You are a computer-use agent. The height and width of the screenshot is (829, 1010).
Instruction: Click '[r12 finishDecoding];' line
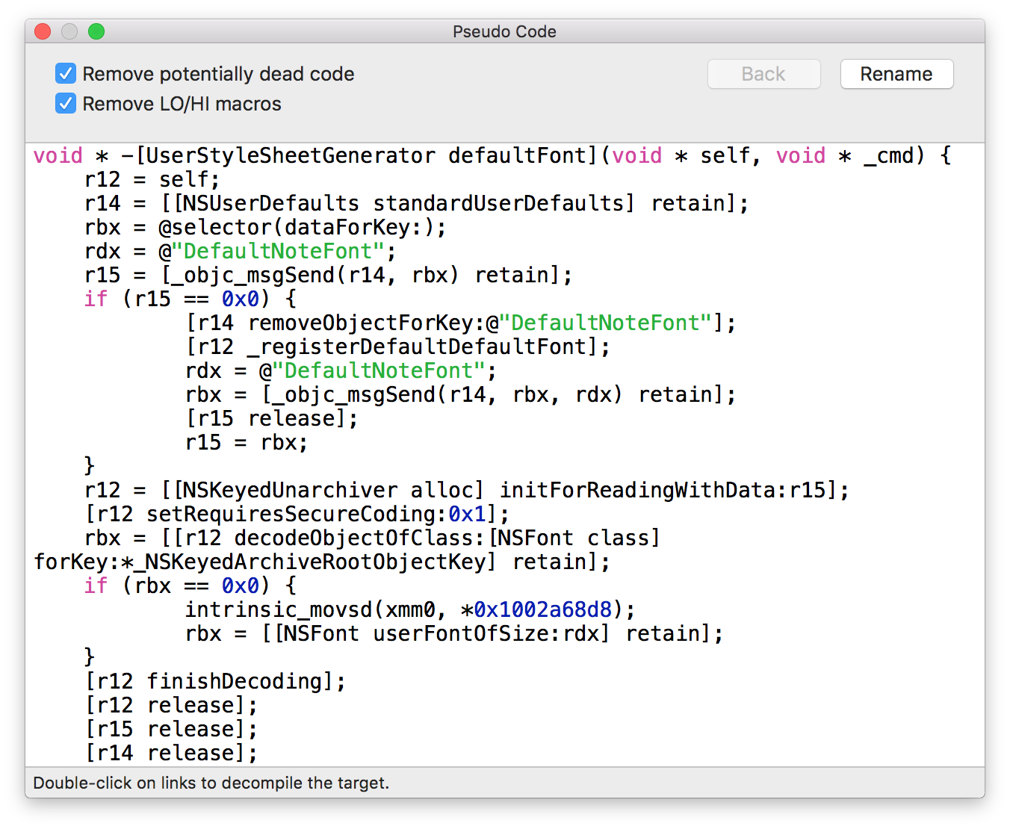click(215, 681)
